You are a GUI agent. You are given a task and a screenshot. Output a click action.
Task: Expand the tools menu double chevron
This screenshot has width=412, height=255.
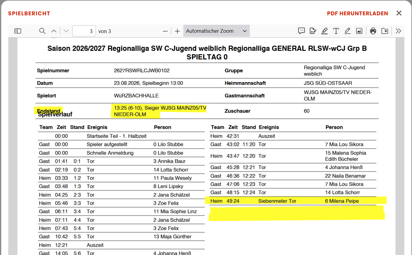(398, 31)
